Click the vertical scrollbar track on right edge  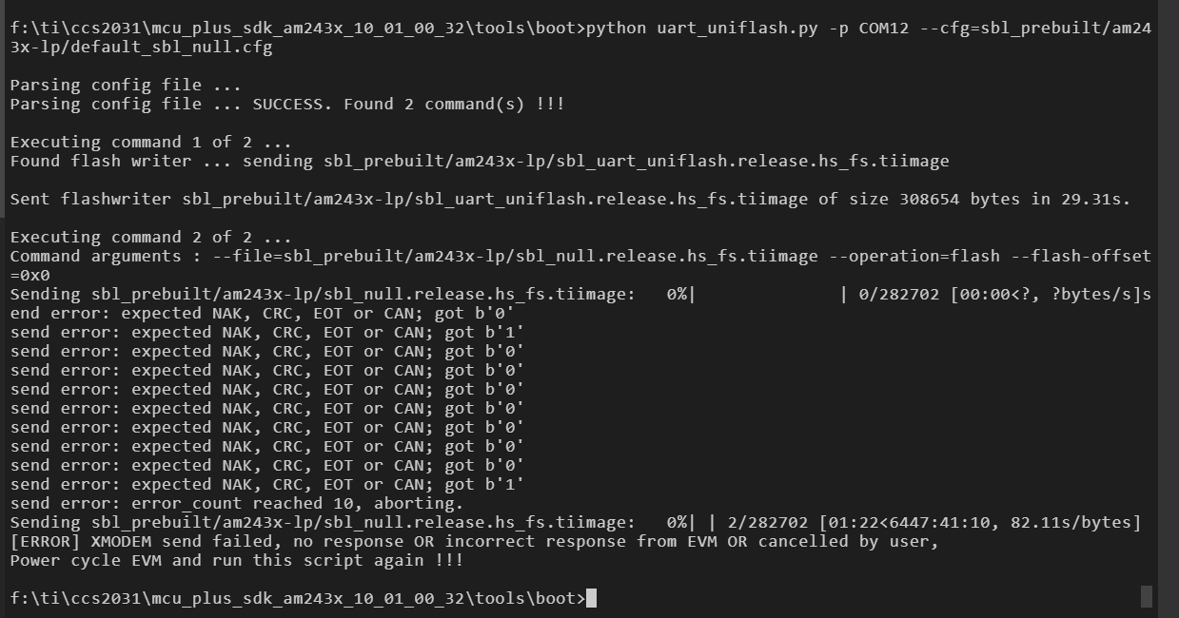(x=1168, y=285)
